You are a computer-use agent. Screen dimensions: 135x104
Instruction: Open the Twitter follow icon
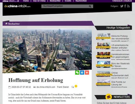pos(122,6)
